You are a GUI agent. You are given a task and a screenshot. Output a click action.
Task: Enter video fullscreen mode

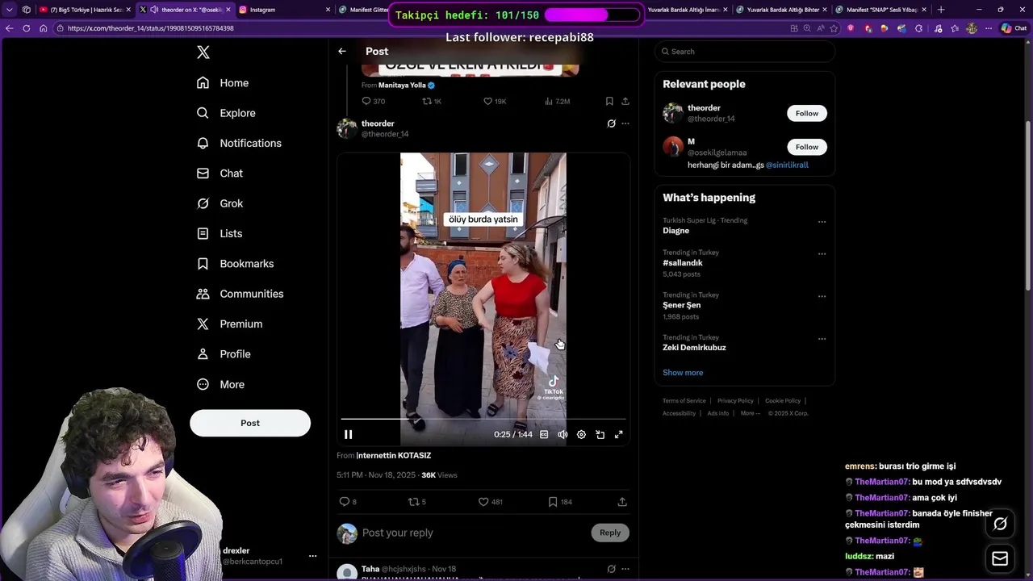tap(619, 434)
